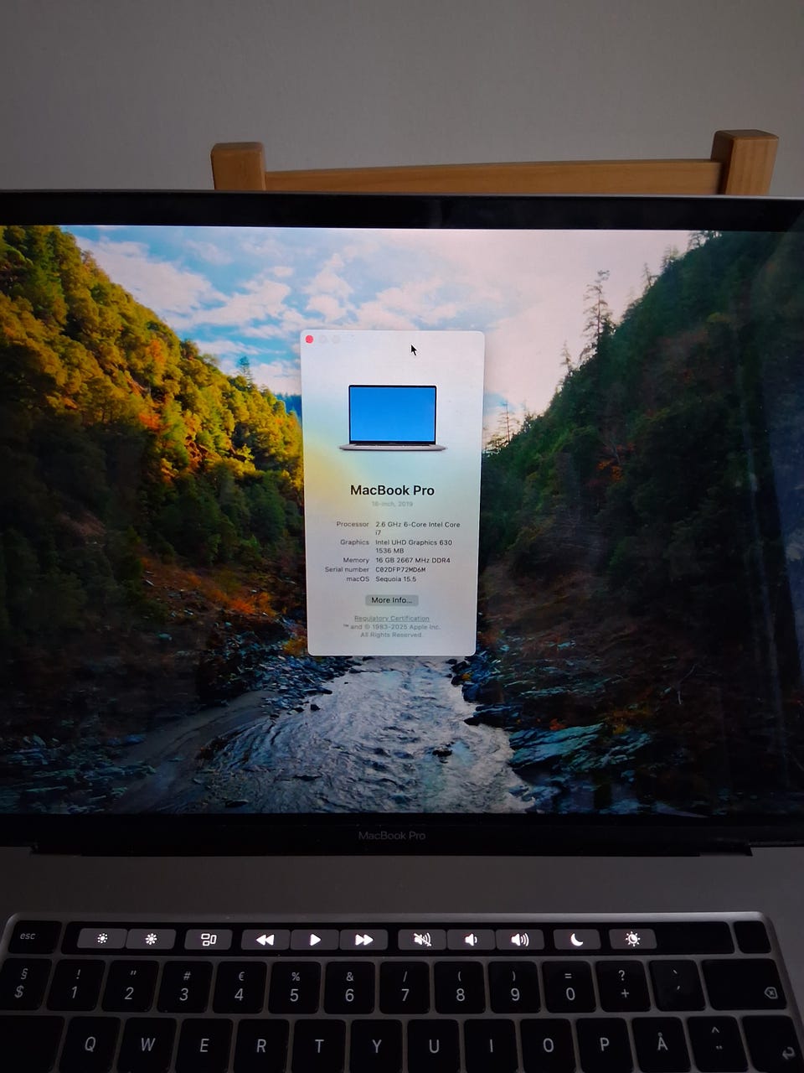
Task: Click the "Memory" label
Action: pos(356,560)
